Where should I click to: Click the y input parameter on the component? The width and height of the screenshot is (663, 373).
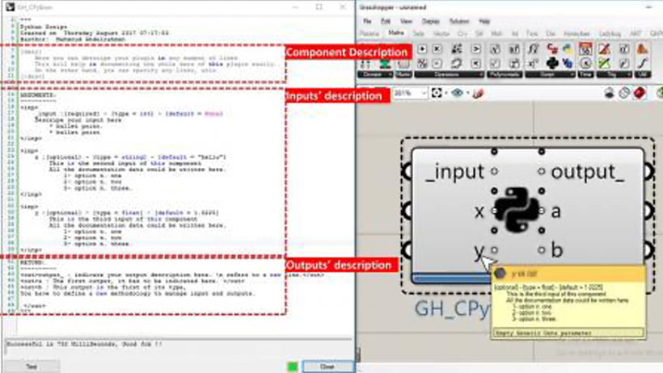coord(479,251)
